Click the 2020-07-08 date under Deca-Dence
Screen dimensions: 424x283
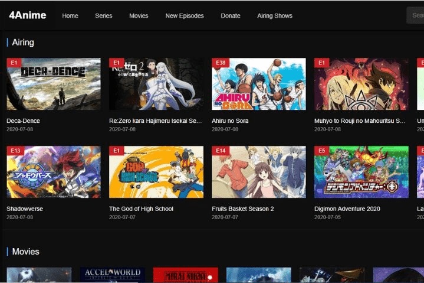[x=19, y=129]
